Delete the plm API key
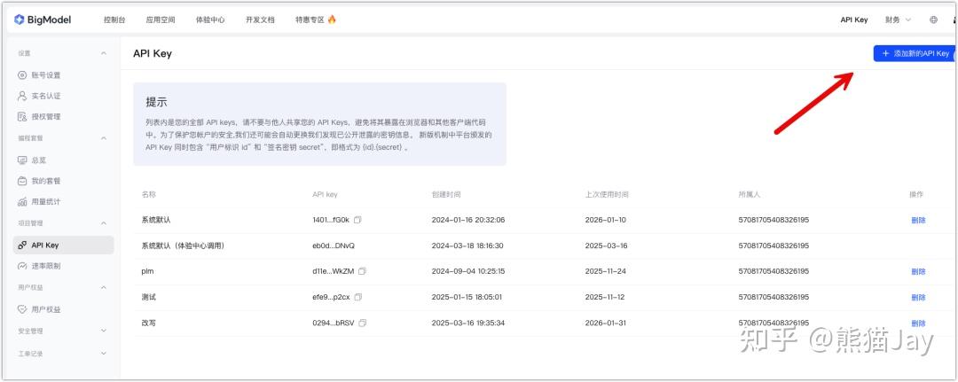958x382 pixels. [x=918, y=271]
